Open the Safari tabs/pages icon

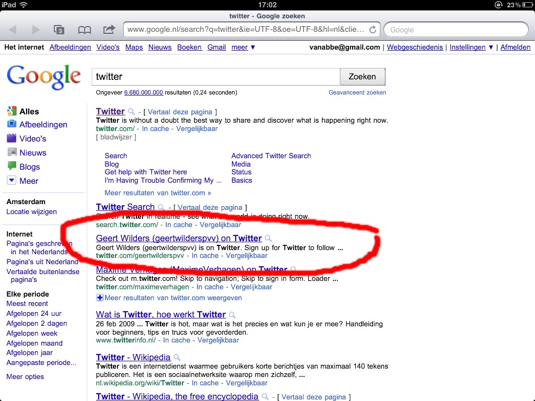tap(60, 30)
